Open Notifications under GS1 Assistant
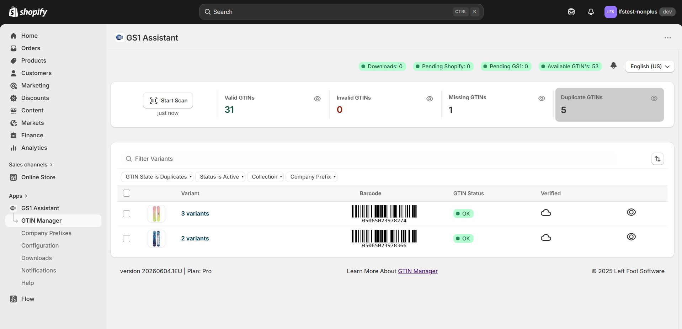This screenshot has height=329, width=682. [39, 270]
